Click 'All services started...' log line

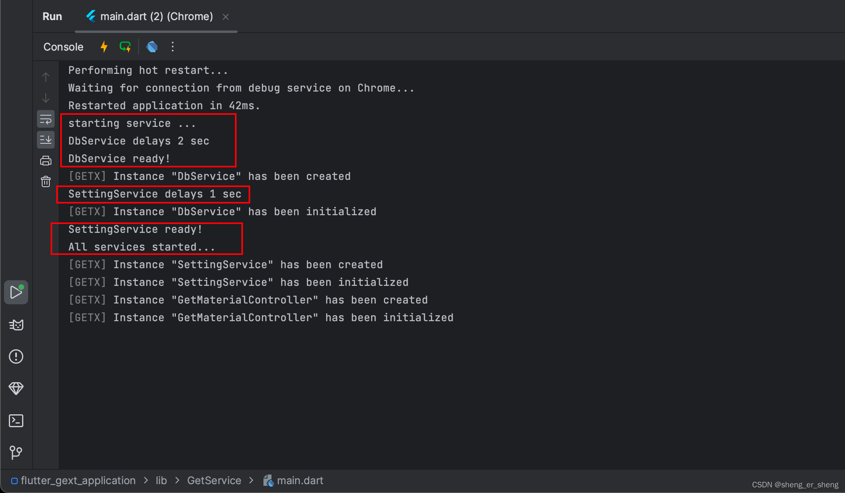pyautogui.click(x=142, y=247)
